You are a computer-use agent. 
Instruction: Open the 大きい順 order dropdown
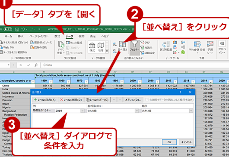[191, 111]
